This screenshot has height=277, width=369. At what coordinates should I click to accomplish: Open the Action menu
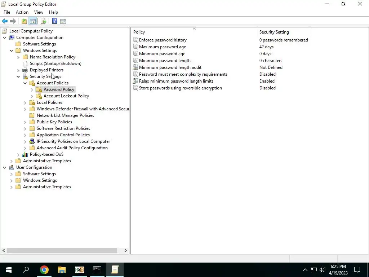(22, 12)
